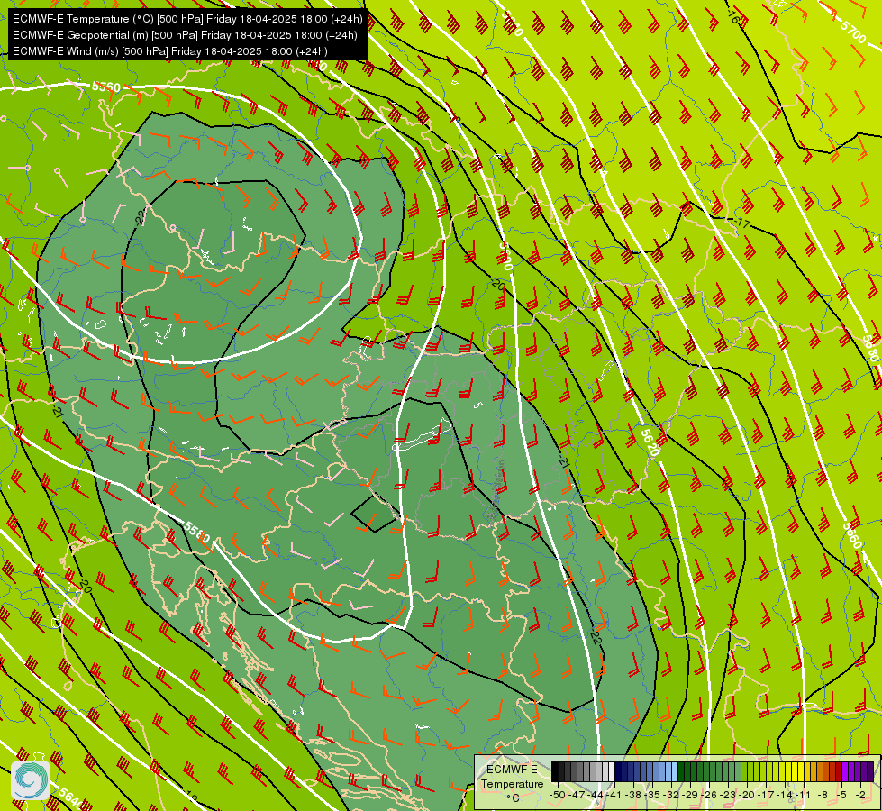Click the -5 legend tick label
Screen dimensions: 882x811
click(x=842, y=795)
